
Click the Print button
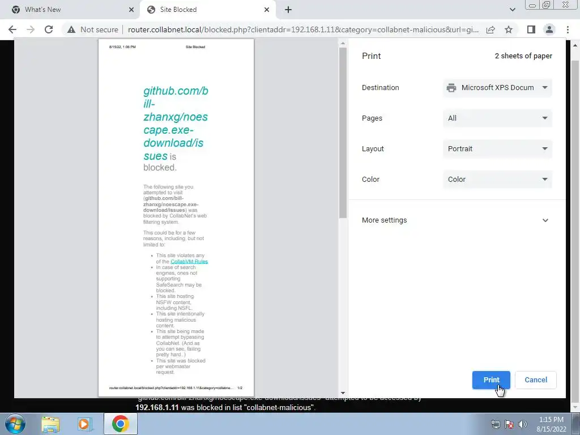491,380
